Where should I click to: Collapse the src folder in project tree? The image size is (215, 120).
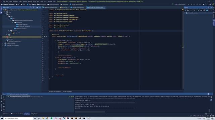tap(5, 14)
